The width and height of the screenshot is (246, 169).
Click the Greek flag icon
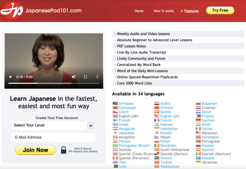pos(115,125)
